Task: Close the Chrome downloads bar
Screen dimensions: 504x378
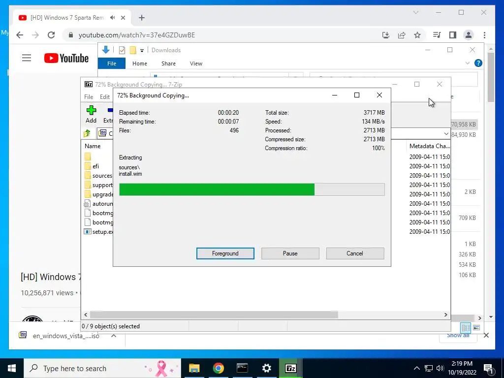Action: [x=486, y=335]
